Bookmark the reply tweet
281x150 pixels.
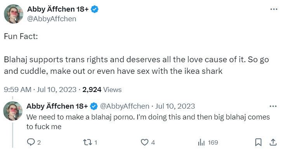(x=258, y=142)
